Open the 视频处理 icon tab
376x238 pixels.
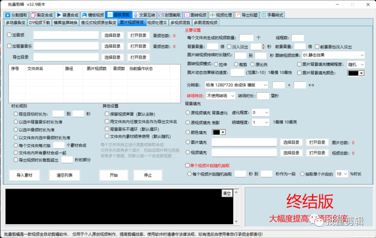point(212,15)
